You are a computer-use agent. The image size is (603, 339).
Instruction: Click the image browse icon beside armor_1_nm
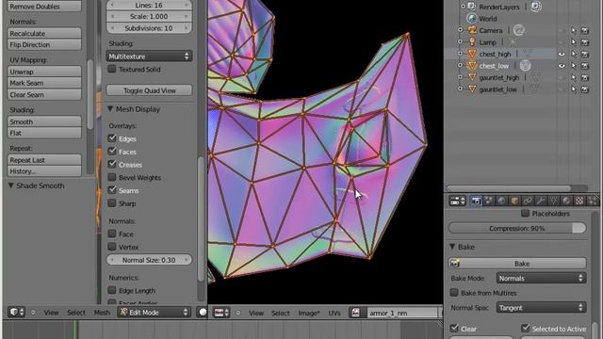coord(356,313)
